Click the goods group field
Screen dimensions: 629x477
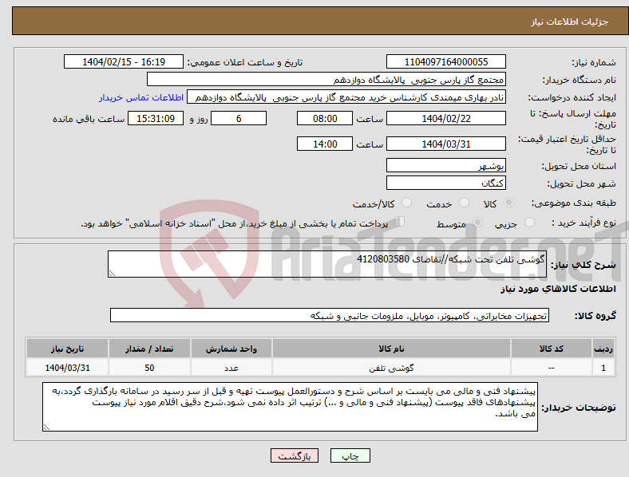pyautogui.click(x=330, y=315)
